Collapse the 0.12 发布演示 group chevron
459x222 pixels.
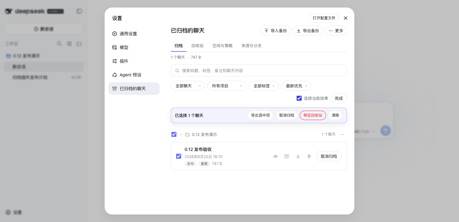(181, 134)
